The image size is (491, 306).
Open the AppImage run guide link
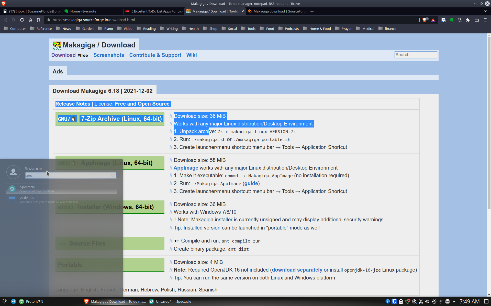(251, 183)
